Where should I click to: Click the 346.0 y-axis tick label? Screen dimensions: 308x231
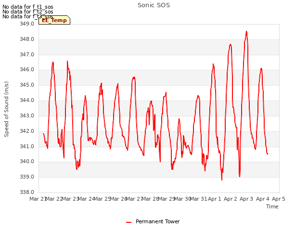27,69
